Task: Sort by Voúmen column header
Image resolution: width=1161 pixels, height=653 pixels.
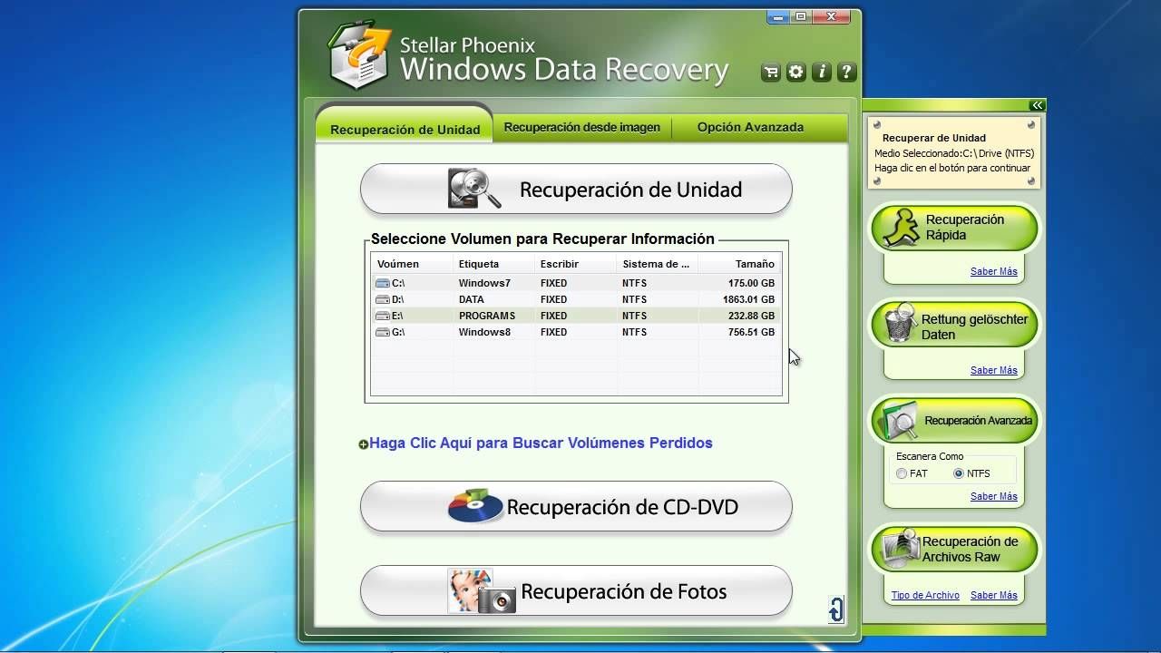Action: (412, 264)
